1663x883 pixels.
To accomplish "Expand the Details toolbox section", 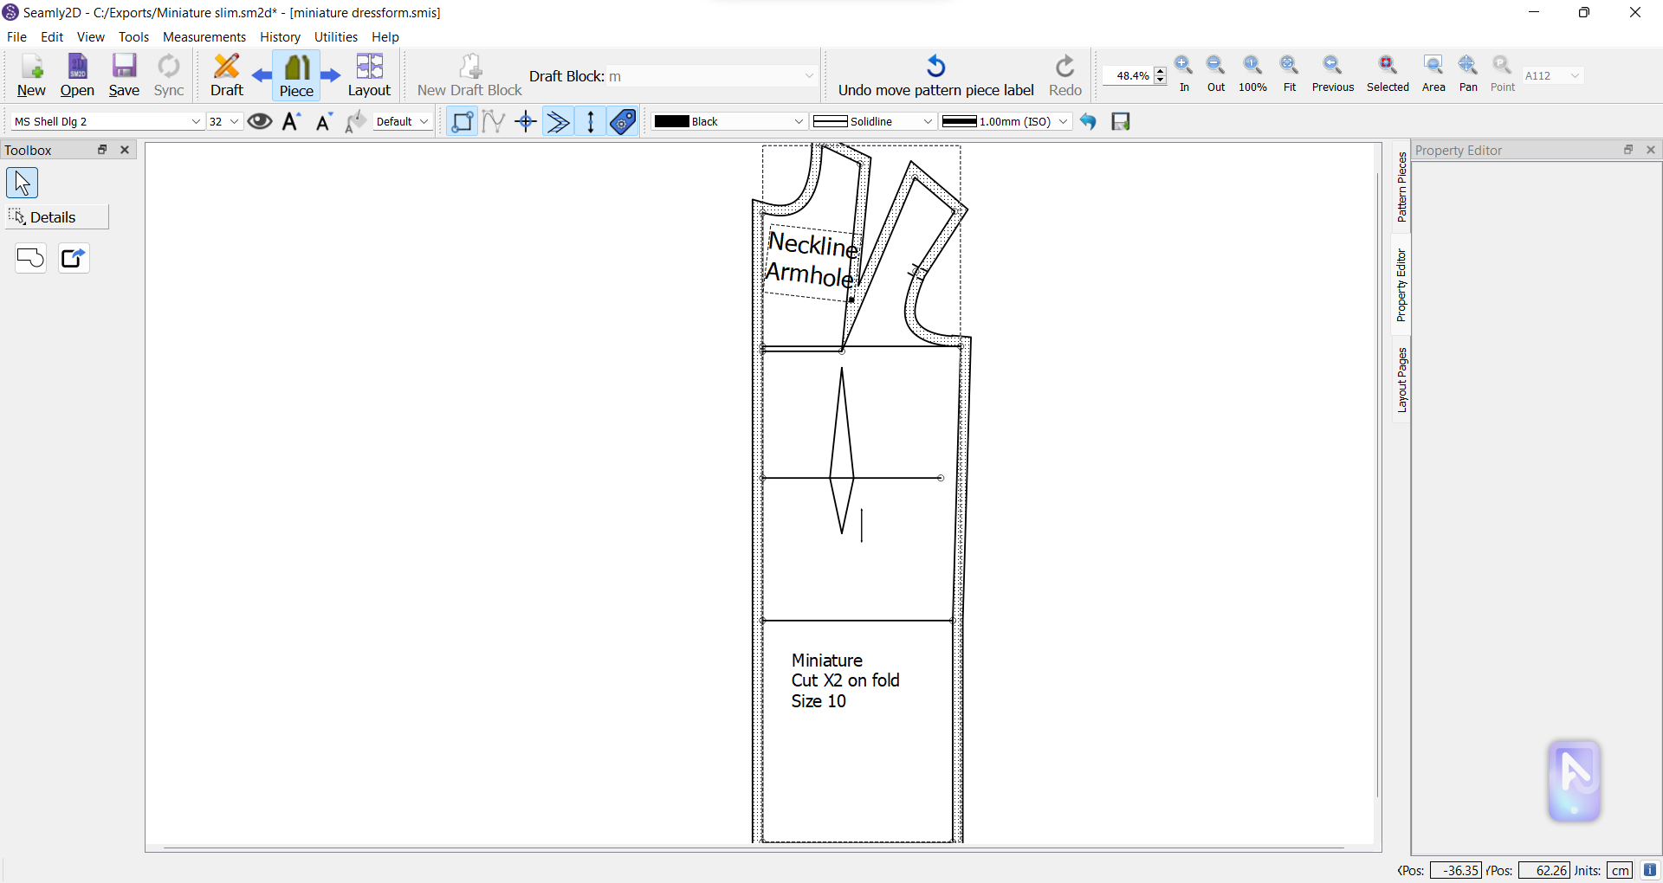I will click(x=57, y=217).
